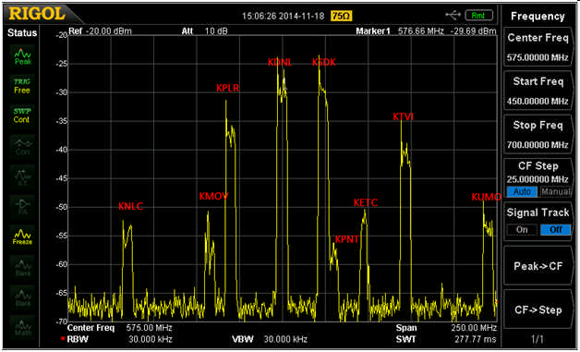The height and width of the screenshot is (352, 580).
Task: Set CF Step mode to Auto
Action: pyautogui.click(x=522, y=191)
